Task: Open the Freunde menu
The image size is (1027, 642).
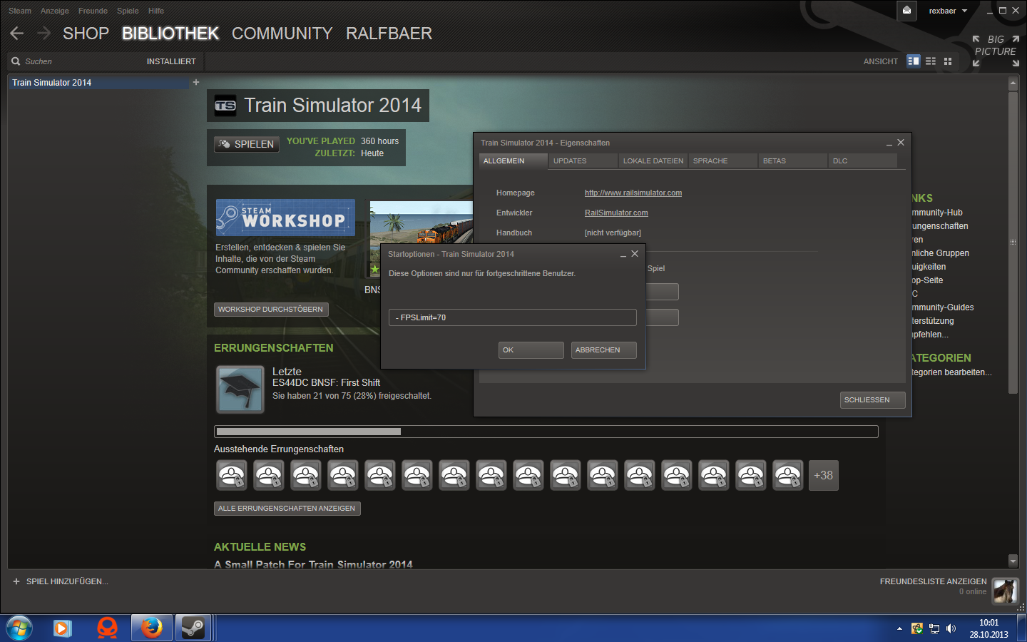Action: (x=93, y=11)
